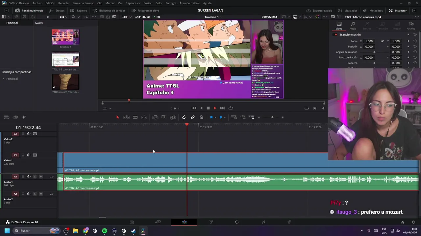
Task: Disable Video 2 track filmstrip icon
Action: [x=35, y=134]
